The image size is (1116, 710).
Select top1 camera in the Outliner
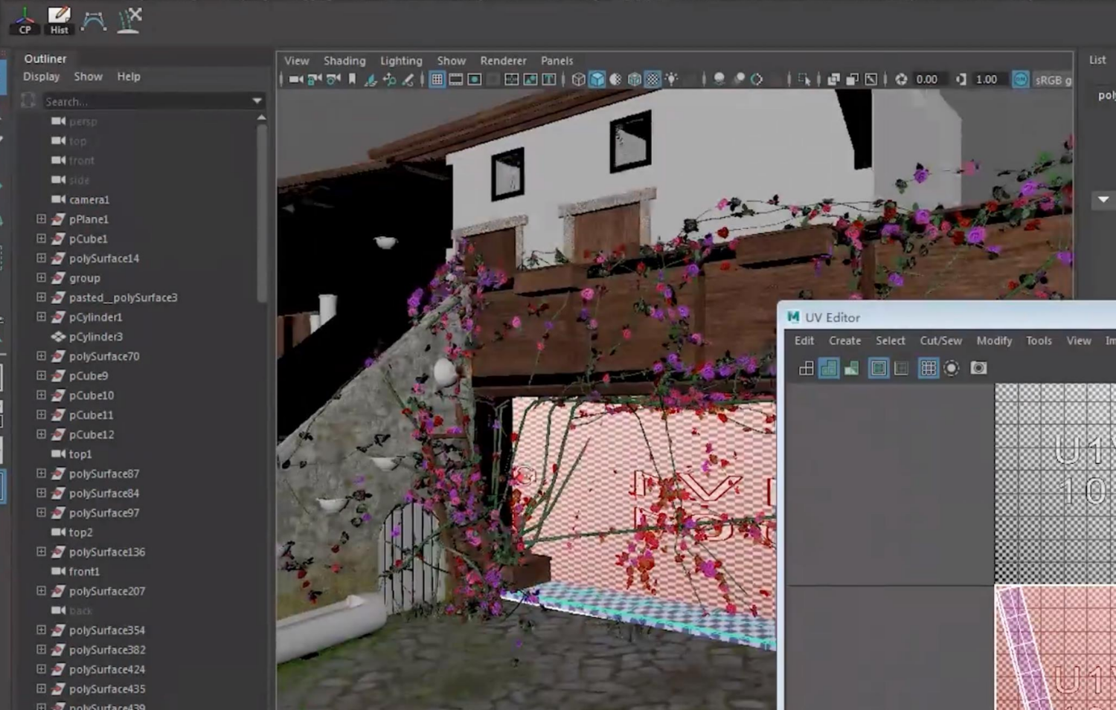click(80, 454)
